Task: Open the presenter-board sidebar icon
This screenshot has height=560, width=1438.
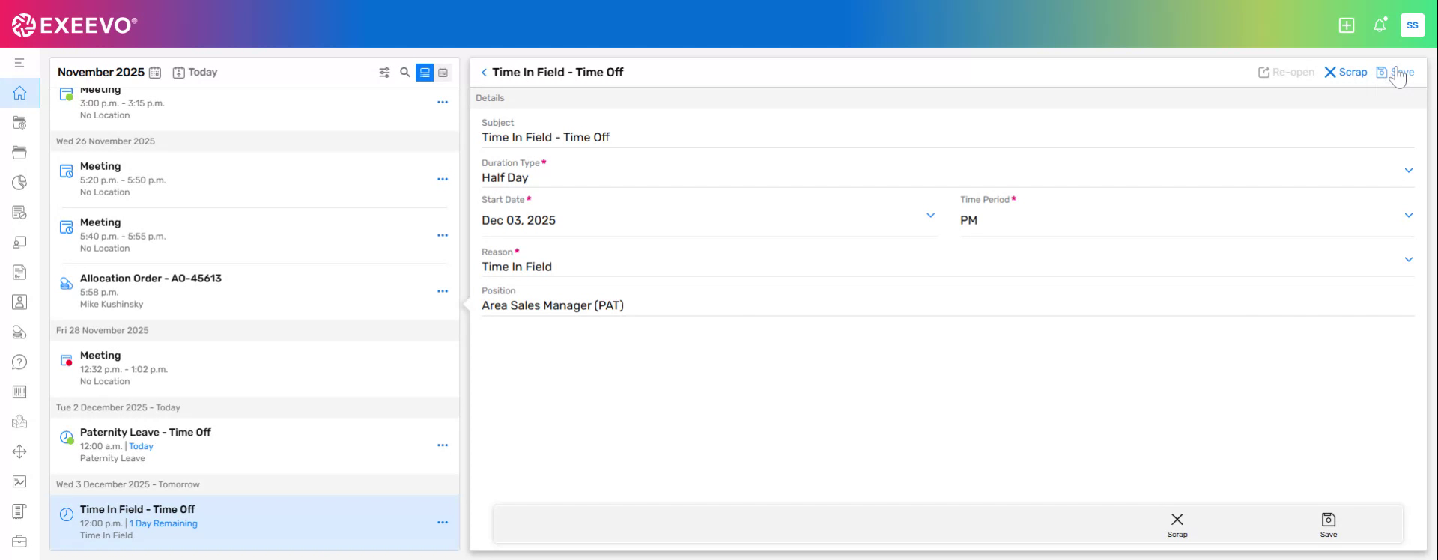Action: (19, 243)
